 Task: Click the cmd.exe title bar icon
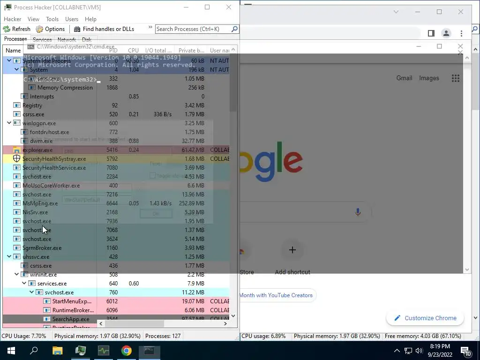pyautogui.click(x=30, y=47)
